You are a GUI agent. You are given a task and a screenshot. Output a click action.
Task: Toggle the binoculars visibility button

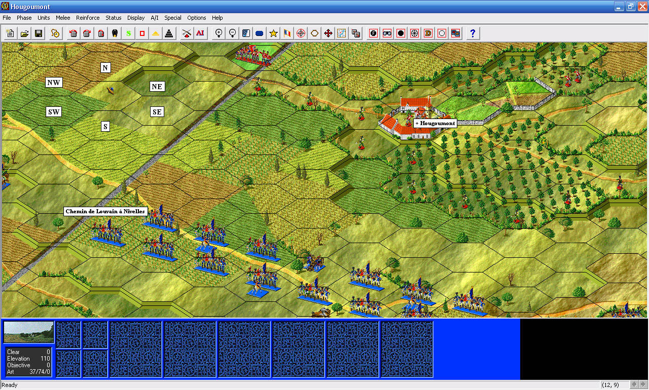pyautogui.click(x=387, y=33)
